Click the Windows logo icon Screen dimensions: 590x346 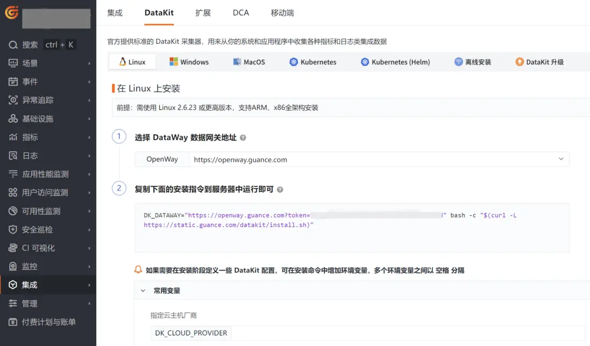click(174, 62)
